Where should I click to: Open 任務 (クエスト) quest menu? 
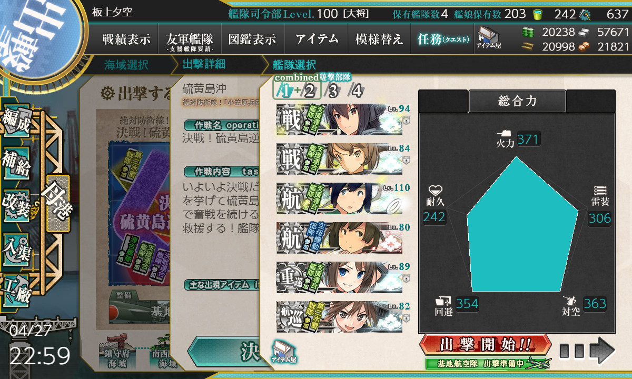(442, 39)
